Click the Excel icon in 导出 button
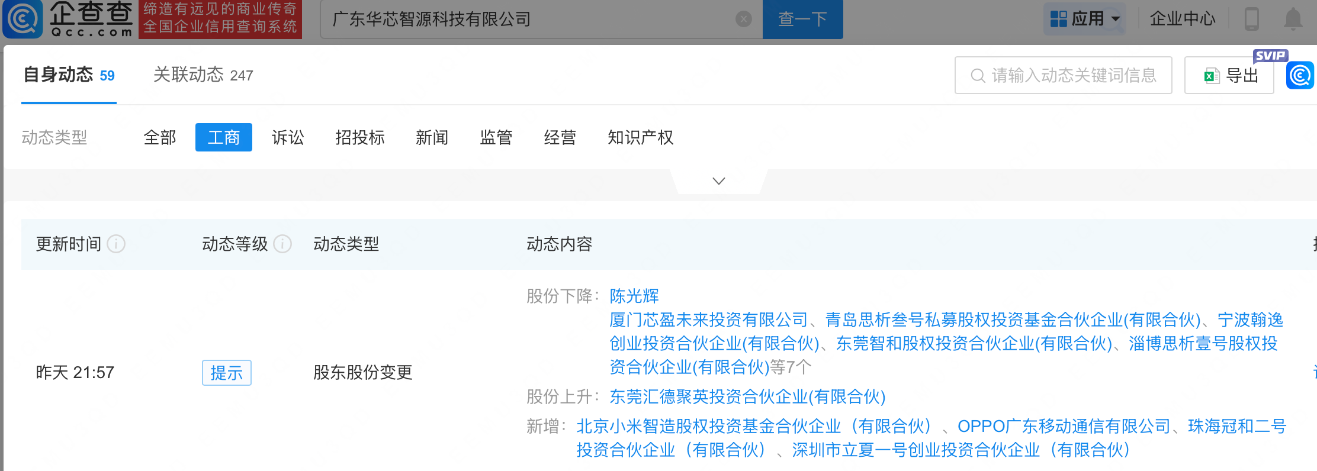 click(1212, 76)
